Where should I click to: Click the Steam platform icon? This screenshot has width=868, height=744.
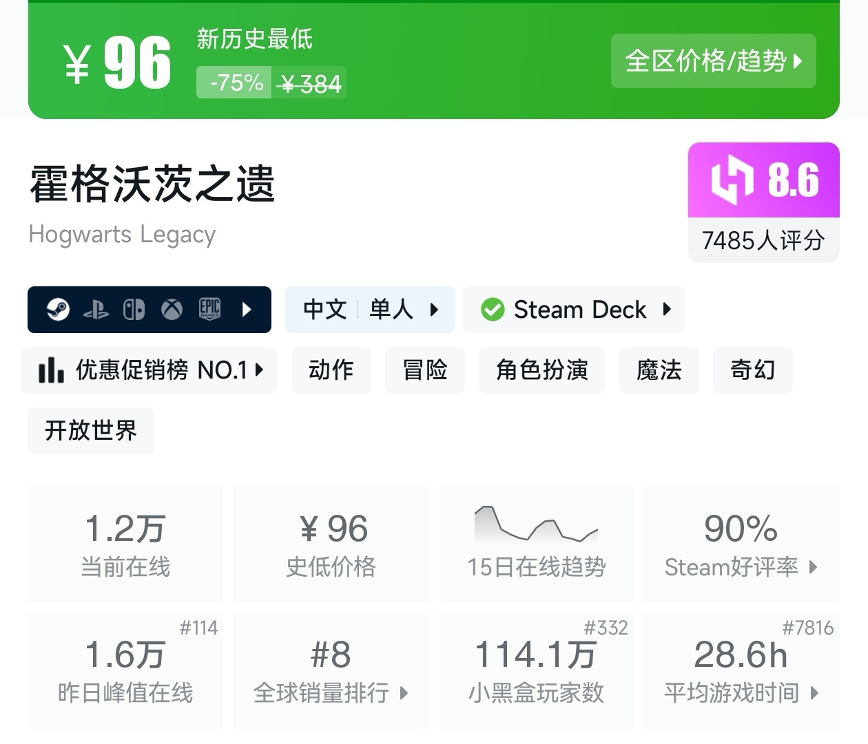pyautogui.click(x=58, y=310)
